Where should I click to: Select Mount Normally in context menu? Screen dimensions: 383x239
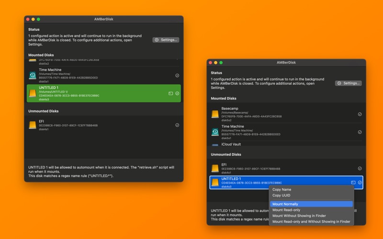pos(312,204)
